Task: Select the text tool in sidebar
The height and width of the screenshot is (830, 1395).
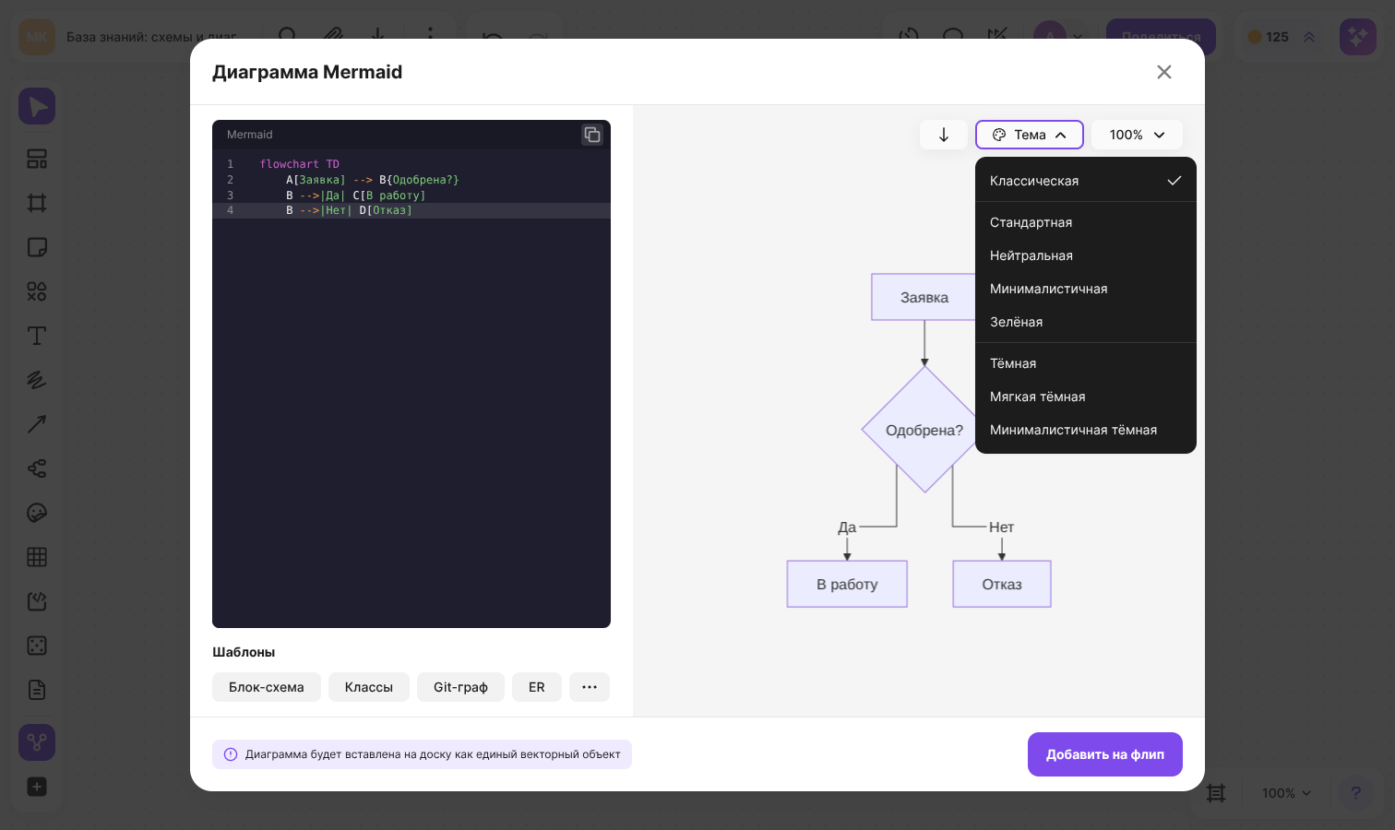Action: [x=37, y=336]
